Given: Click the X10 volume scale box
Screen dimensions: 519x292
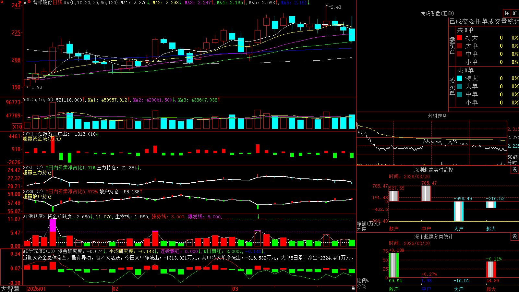Looking at the screenshot, I should [17, 127].
